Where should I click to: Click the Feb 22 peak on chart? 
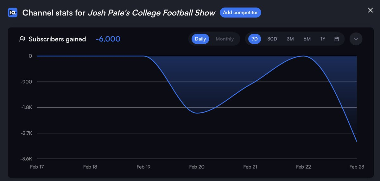coord(303,56)
